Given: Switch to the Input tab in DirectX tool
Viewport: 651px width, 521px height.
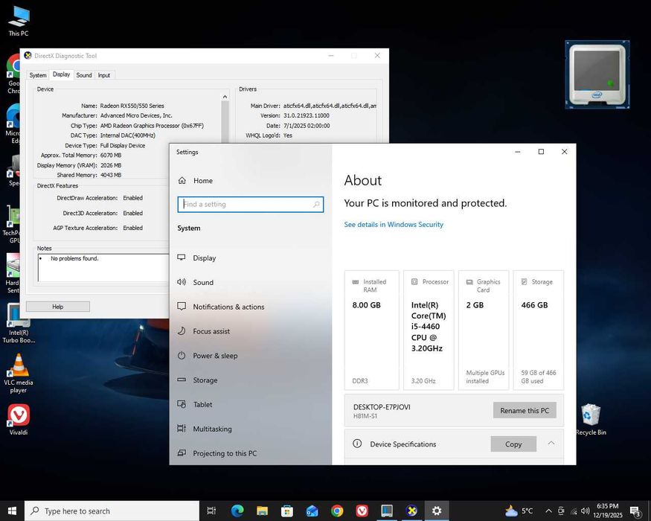Looking at the screenshot, I should click(104, 75).
